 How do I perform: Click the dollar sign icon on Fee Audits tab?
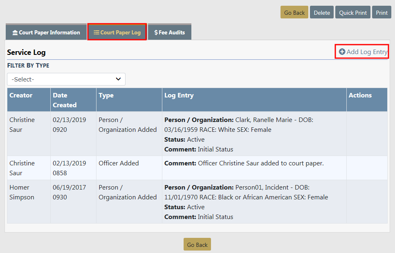tap(156, 33)
